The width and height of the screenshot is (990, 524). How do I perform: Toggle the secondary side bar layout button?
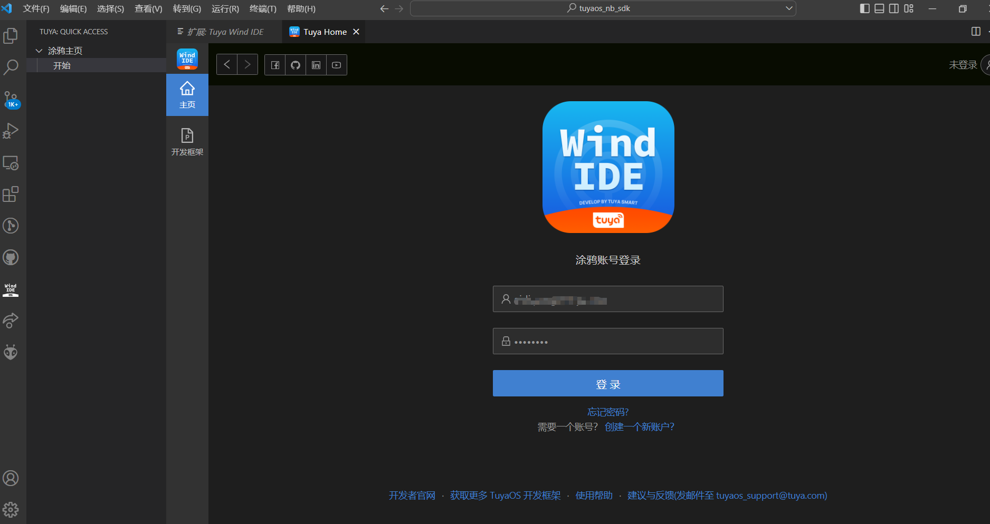coord(894,8)
